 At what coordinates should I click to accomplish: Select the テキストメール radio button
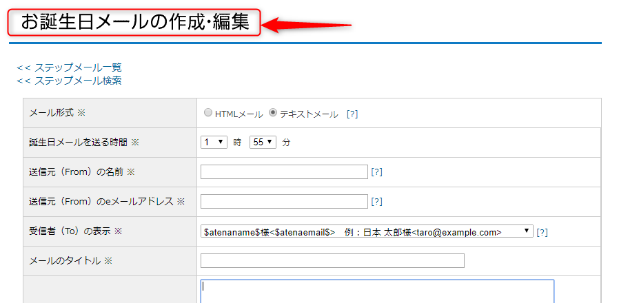coord(272,113)
